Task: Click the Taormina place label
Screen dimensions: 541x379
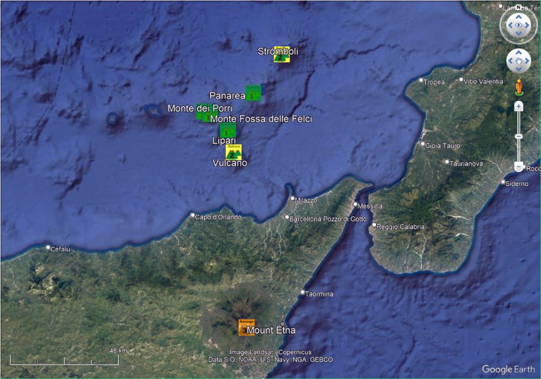Action: [319, 294]
